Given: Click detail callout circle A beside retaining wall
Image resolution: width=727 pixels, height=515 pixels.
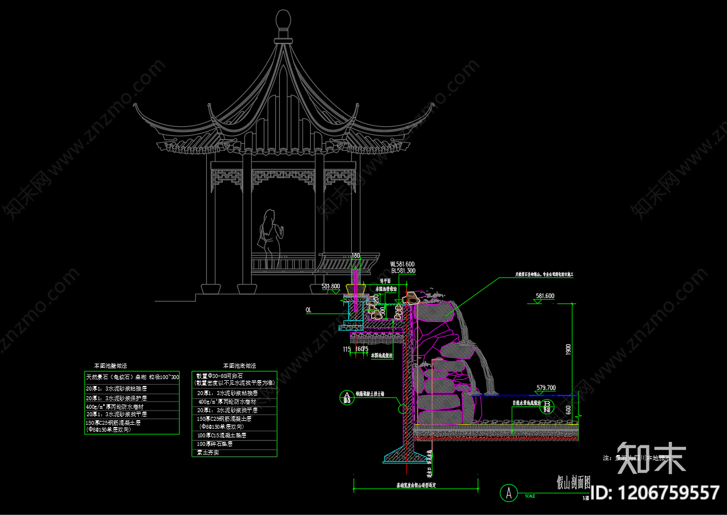Looking at the screenshot, I should pyautogui.click(x=346, y=396).
